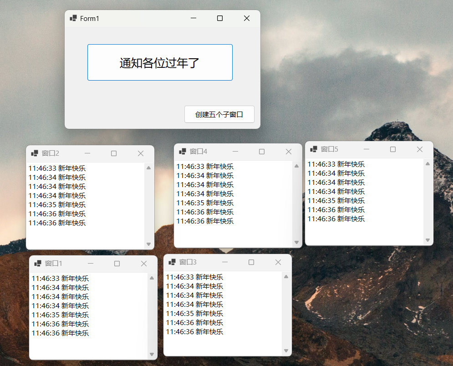453x366 pixels.
Task: Close the 窗口3 window
Action: (278, 262)
